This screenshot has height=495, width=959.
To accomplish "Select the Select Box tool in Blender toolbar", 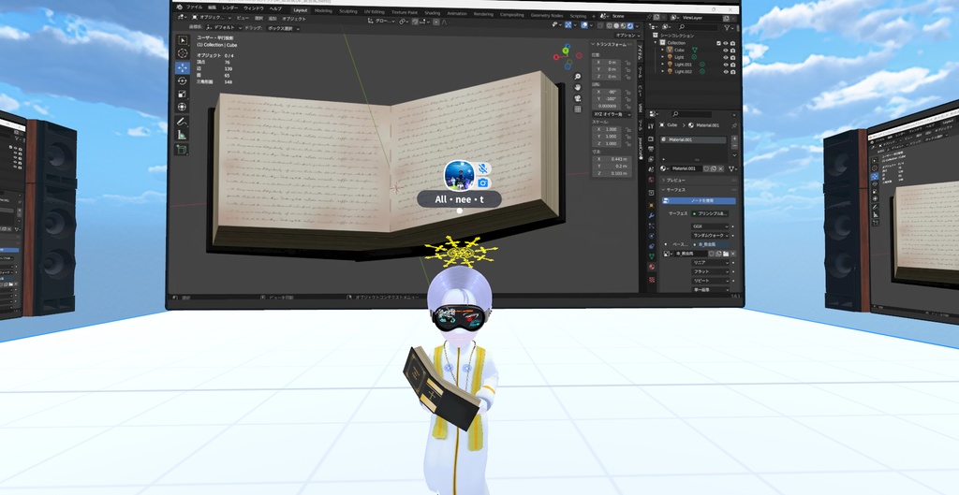I will click(183, 40).
